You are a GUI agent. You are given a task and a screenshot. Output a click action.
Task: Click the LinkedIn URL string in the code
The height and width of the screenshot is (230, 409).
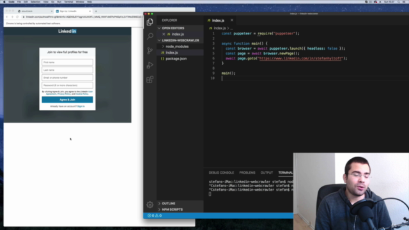tap(300, 58)
